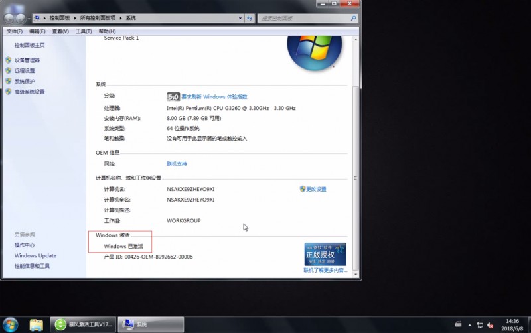Open 设备管理器 from sidebar
The width and height of the screenshot is (531, 333).
[x=27, y=60]
